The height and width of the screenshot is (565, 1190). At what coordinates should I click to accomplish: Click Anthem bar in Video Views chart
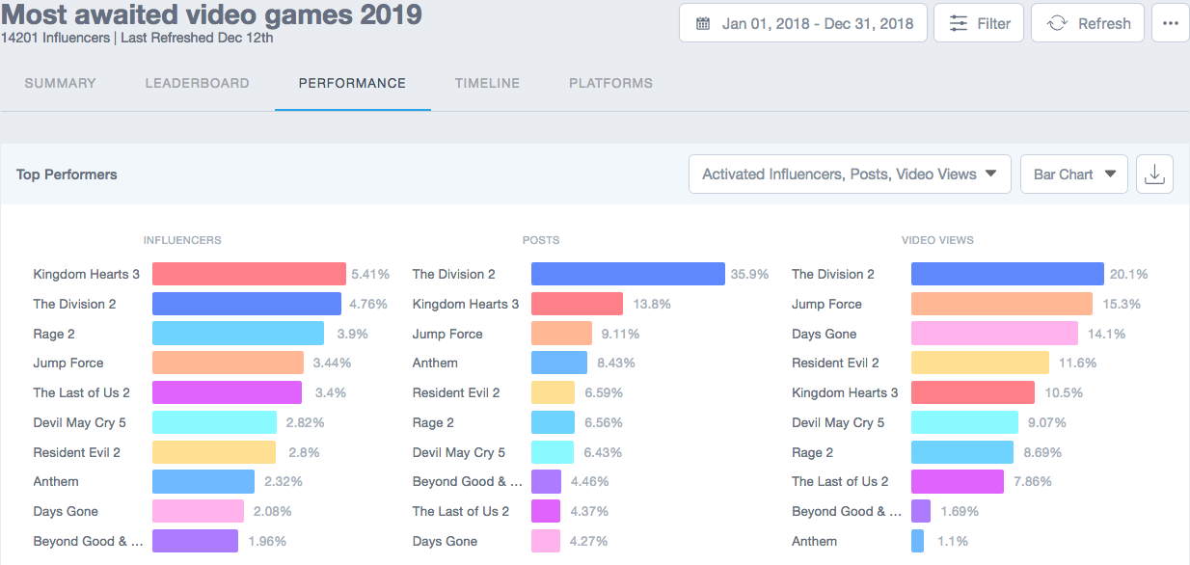coord(917,541)
